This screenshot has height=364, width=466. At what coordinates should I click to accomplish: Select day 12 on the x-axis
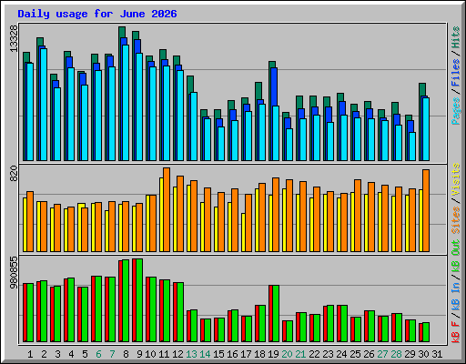(x=177, y=354)
